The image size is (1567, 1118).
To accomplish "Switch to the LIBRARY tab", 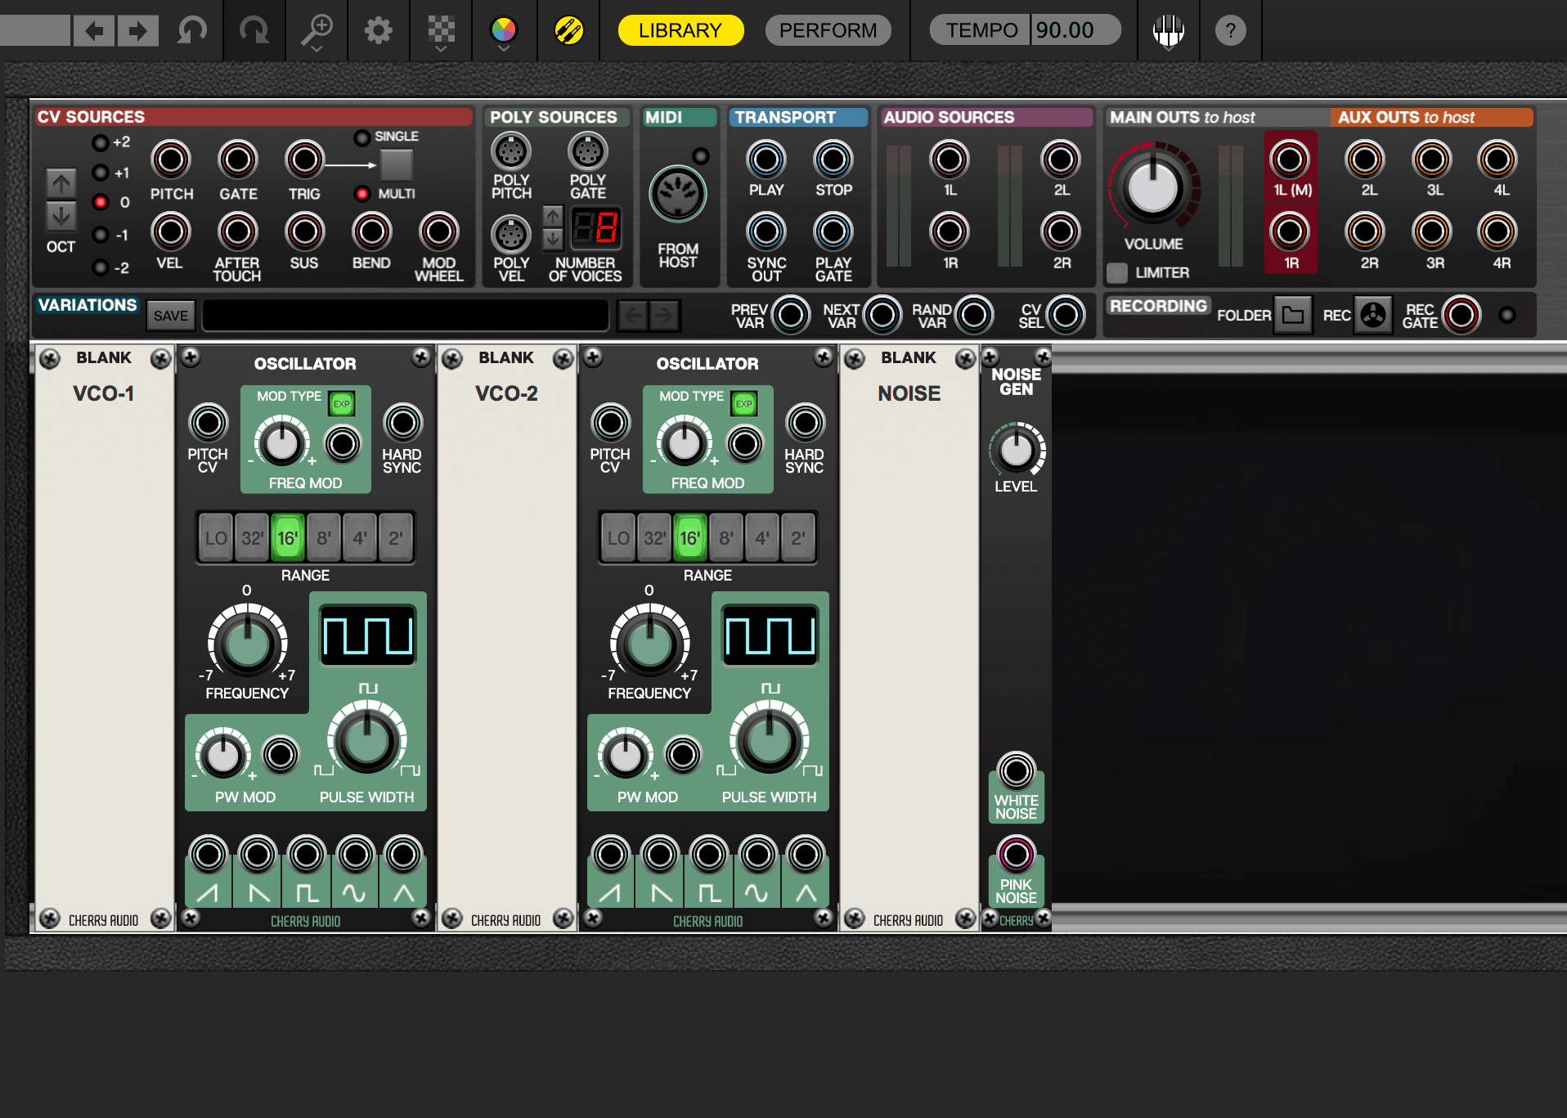I will click(680, 30).
